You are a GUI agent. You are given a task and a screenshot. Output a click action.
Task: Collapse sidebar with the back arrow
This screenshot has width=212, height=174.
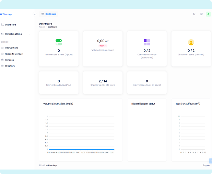point(35,14)
